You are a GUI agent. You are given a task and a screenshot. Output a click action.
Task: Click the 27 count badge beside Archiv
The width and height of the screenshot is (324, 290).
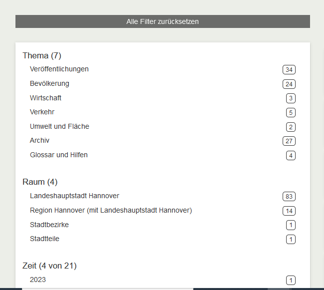289,141
